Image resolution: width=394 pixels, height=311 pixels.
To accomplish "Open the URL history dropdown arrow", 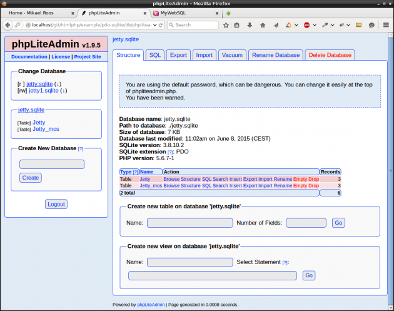I will coord(155,25).
